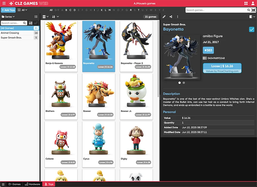The width and height of the screenshot is (257, 187).
Task: Filter games by letter R
Action: (131, 10)
